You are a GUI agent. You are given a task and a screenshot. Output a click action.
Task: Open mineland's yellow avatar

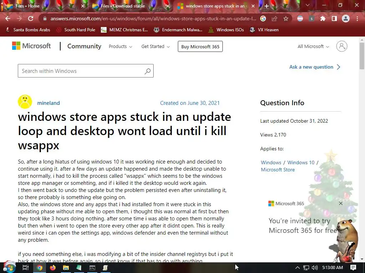pos(25,102)
